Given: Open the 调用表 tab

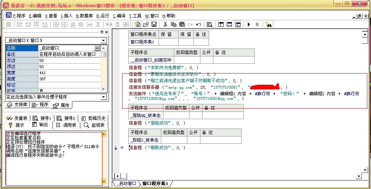Looking at the screenshot, I should tap(66, 125).
